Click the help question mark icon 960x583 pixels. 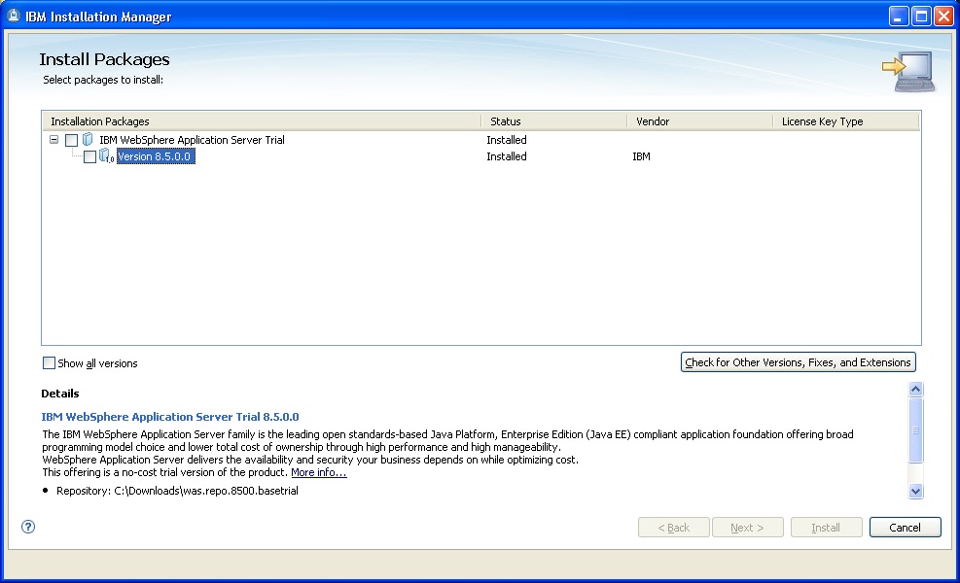click(28, 527)
